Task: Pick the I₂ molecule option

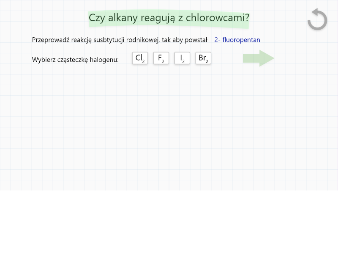Action: pyautogui.click(x=182, y=58)
